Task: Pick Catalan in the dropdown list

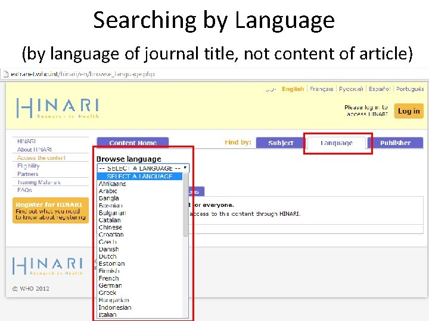Action: click(110, 220)
